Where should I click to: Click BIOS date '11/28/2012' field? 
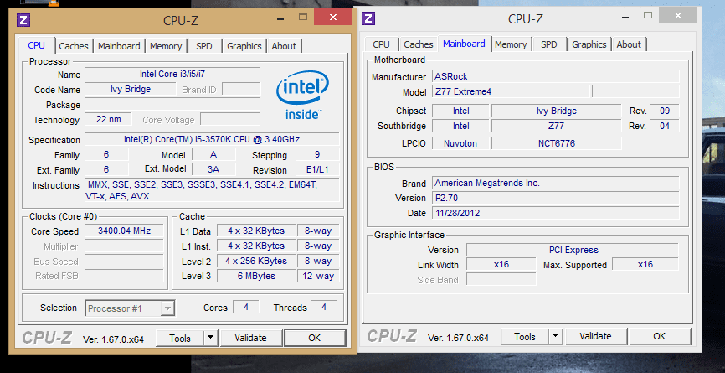[556, 214]
